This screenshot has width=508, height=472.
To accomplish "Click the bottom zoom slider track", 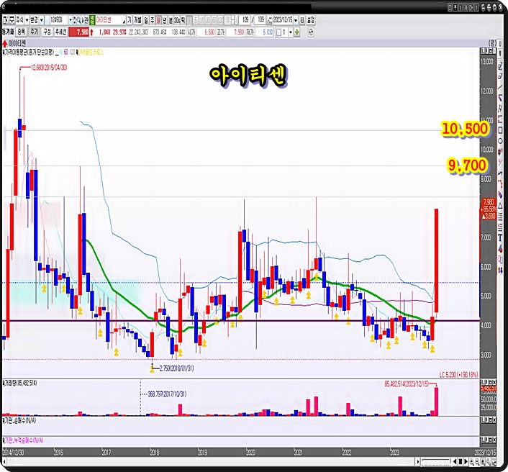I will [436, 462].
